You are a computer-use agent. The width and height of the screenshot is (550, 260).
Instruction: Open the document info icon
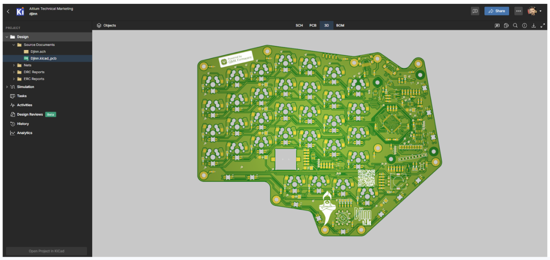coord(525,25)
